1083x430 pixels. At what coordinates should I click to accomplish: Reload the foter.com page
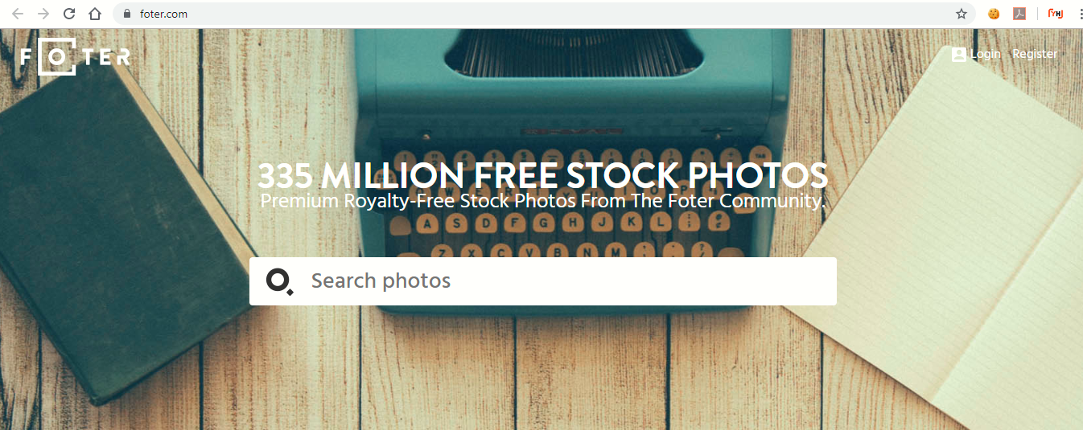pos(69,14)
